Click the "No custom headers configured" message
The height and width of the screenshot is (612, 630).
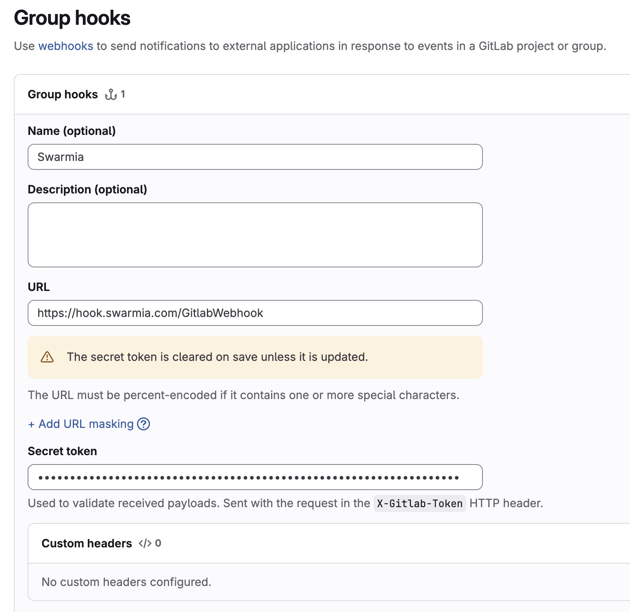126,582
